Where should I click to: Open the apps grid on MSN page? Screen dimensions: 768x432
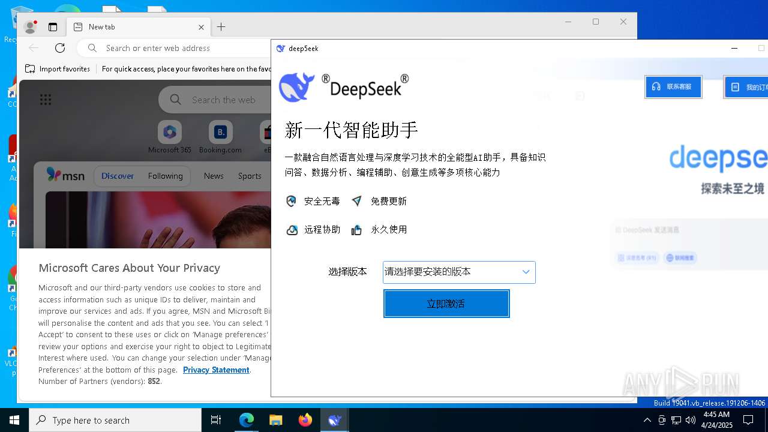(x=46, y=100)
